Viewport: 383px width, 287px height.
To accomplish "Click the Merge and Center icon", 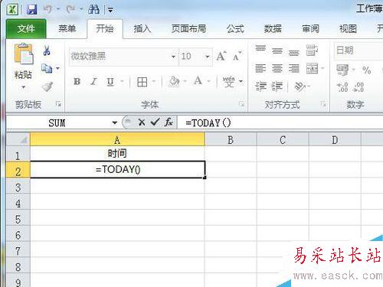I will point(312,68).
